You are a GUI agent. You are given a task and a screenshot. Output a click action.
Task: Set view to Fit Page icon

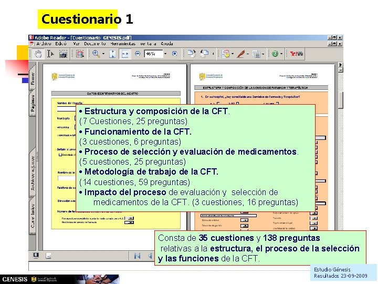click(x=112, y=54)
